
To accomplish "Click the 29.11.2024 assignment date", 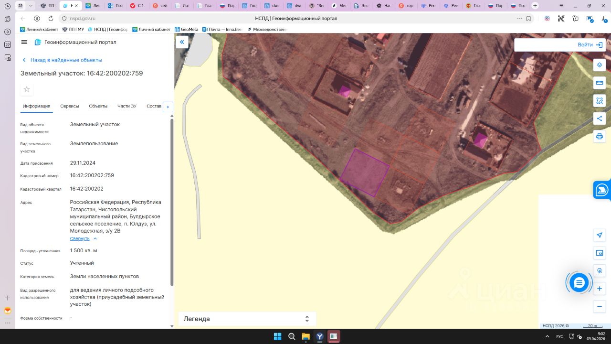I will coord(83,163).
